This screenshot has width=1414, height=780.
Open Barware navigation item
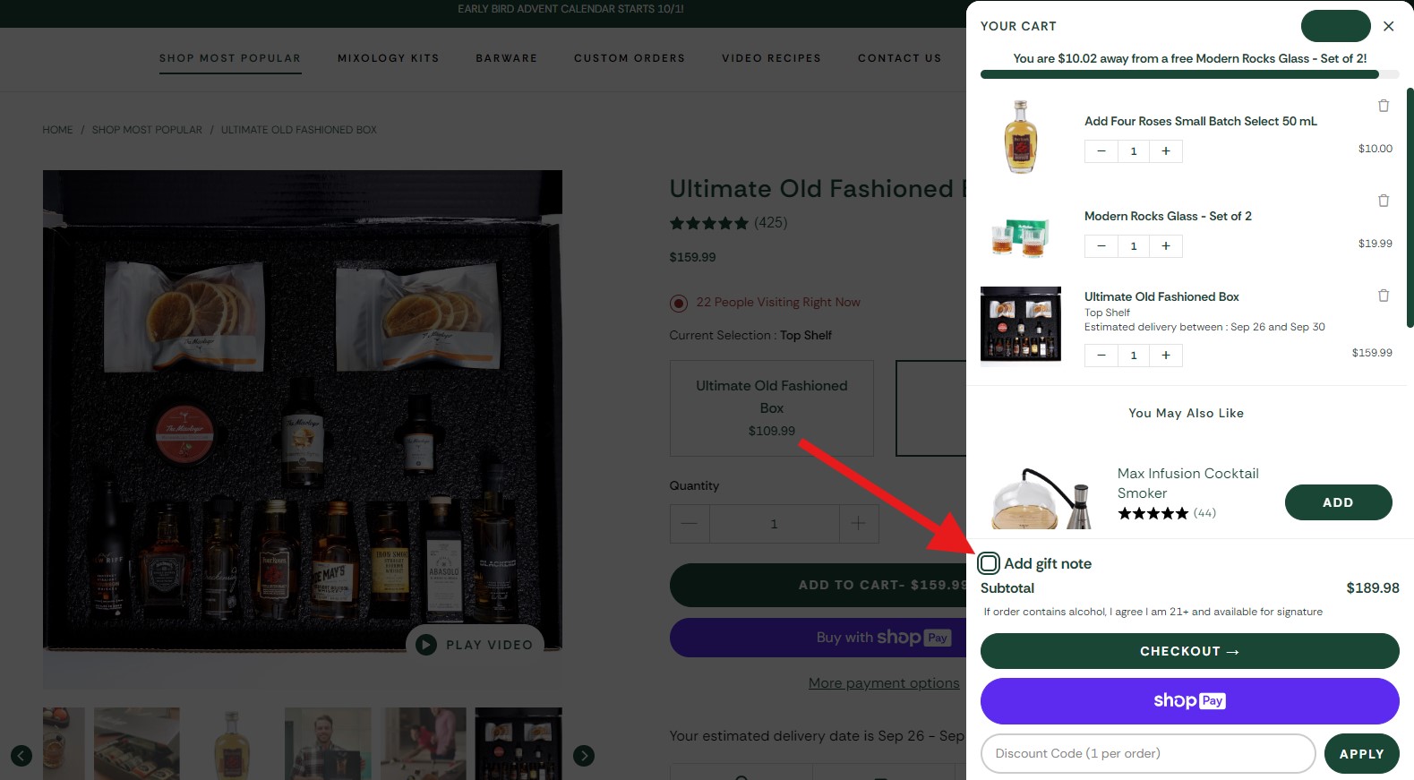tap(506, 58)
